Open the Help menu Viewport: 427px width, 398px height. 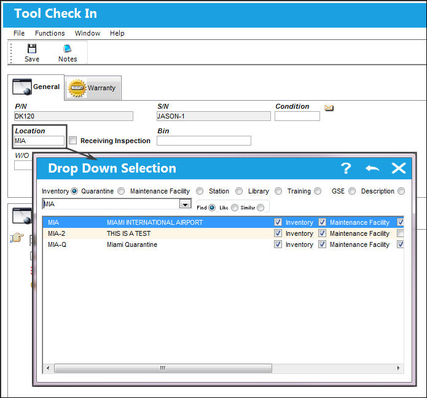point(117,33)
